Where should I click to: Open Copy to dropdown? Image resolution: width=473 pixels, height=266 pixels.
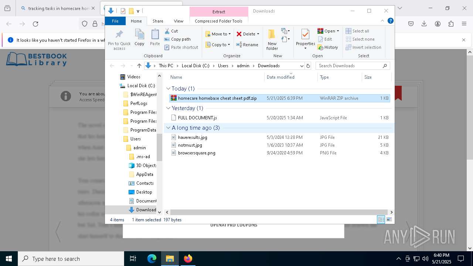[x=218, y=45]
